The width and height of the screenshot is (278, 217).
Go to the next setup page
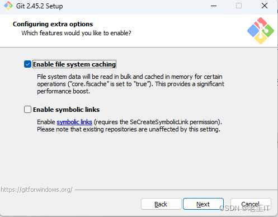pyautogui.click(x=203, y=204)
